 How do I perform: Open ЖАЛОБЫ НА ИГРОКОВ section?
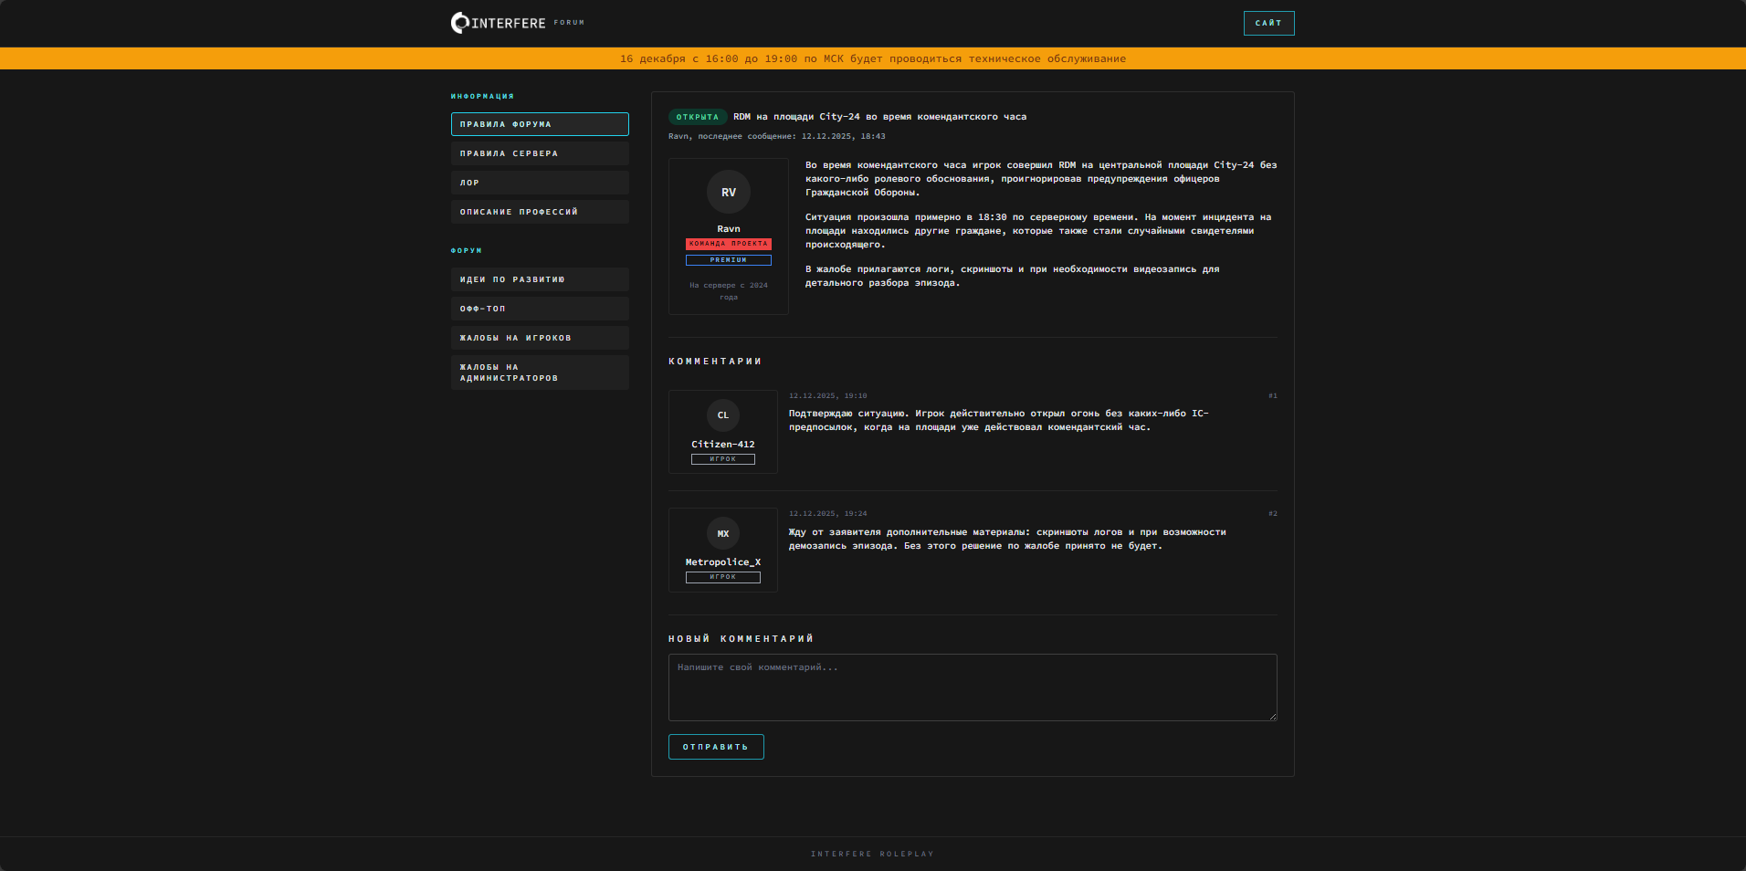tap(540, 338)
